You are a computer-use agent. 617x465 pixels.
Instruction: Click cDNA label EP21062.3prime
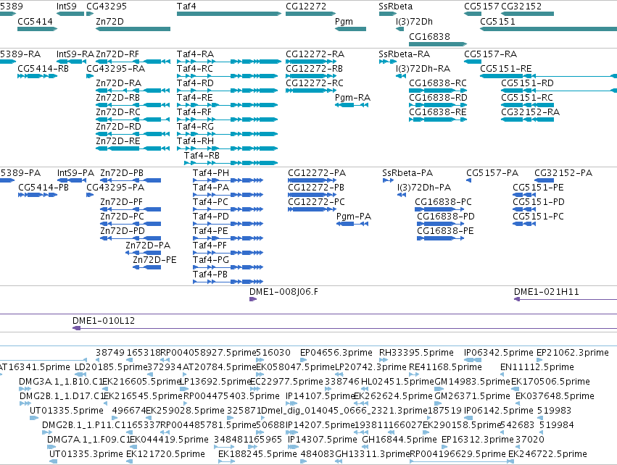coord(573,353)
